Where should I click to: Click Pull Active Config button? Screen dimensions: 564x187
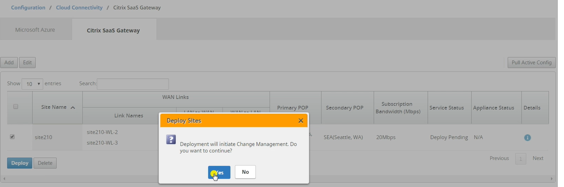pyautogui.click(x=531, y=63)
